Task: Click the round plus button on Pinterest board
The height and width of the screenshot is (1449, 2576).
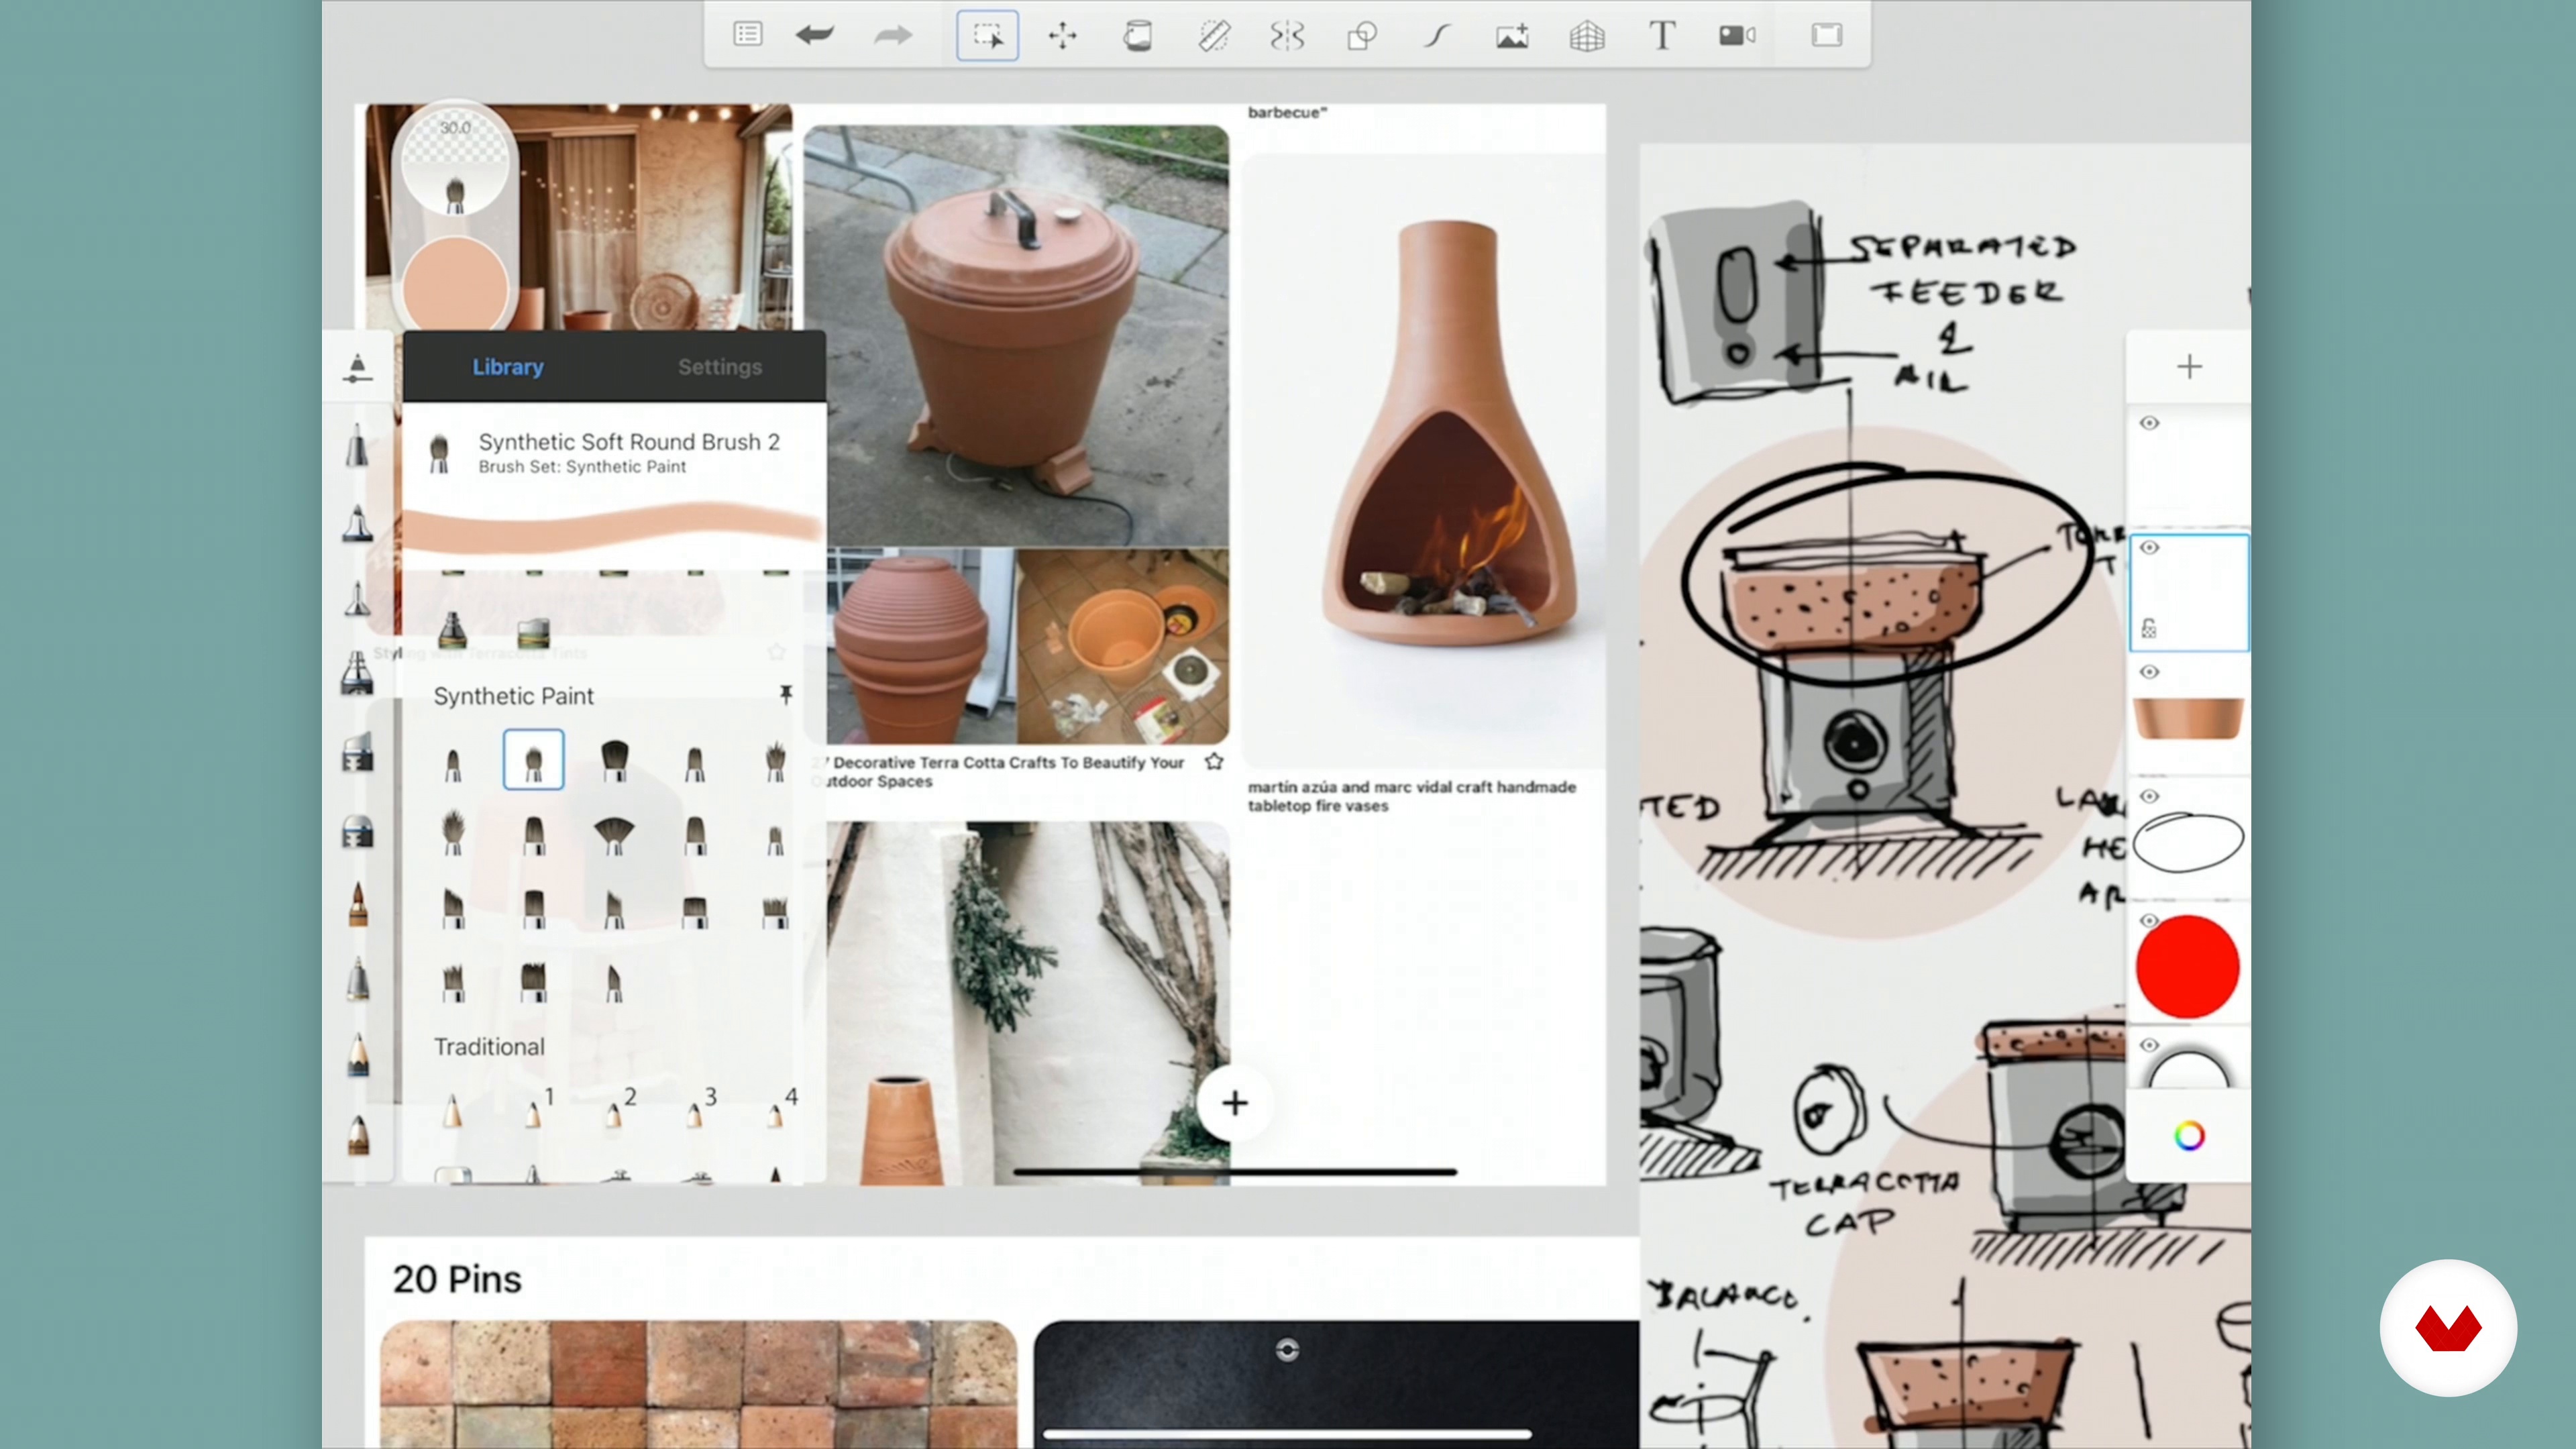Action: [1234, 1103]
